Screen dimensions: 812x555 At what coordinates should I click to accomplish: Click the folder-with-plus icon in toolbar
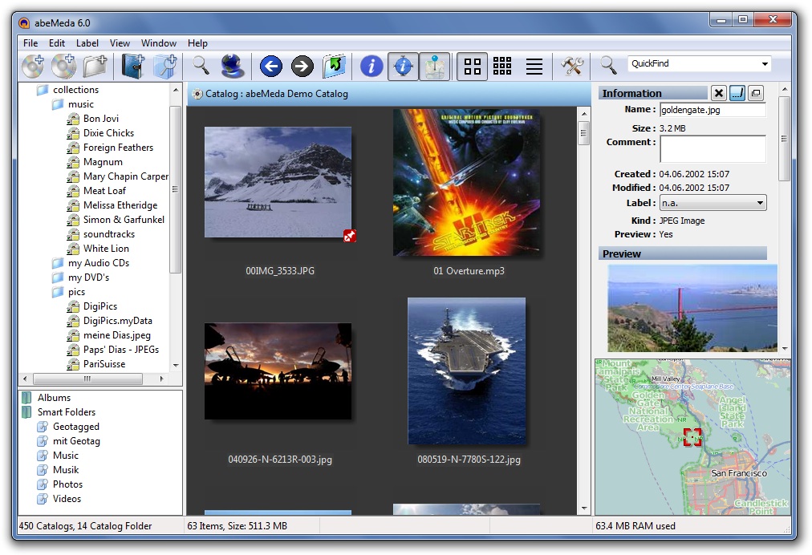pyautogui.click(x=95, y=67)
